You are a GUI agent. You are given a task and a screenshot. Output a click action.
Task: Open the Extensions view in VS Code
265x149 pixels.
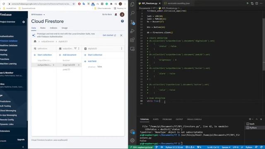click(132, 40)
